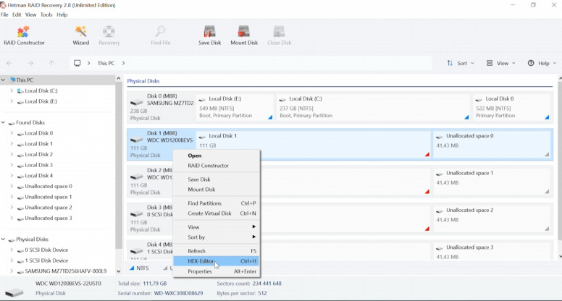
Task: Launch the Wizard tool
Action: (x=80, y=35)
